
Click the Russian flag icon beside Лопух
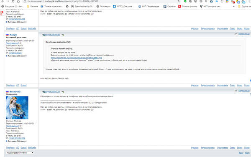(7, 35)
